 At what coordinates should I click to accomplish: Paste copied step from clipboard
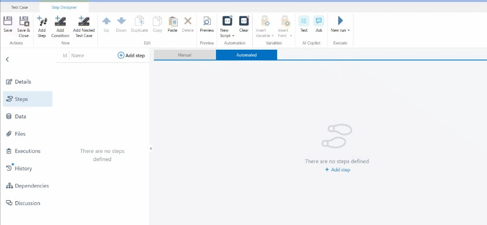coord(172,21)
